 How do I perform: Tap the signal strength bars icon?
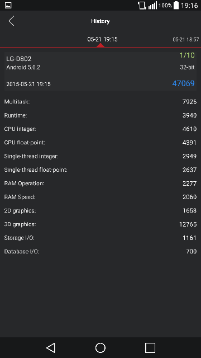pyautogui.click(x=152, y=5)
